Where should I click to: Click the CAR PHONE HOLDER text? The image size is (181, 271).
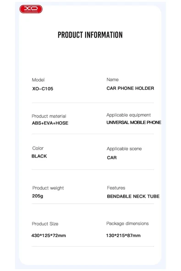130,88
